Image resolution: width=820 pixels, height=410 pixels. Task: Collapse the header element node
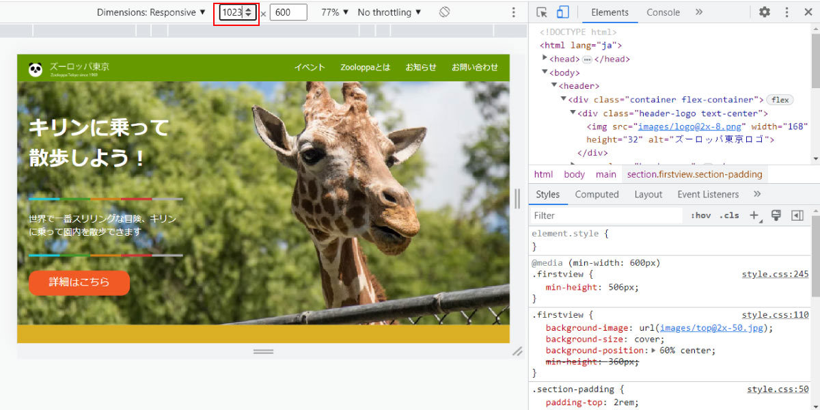tap(555, 86)
